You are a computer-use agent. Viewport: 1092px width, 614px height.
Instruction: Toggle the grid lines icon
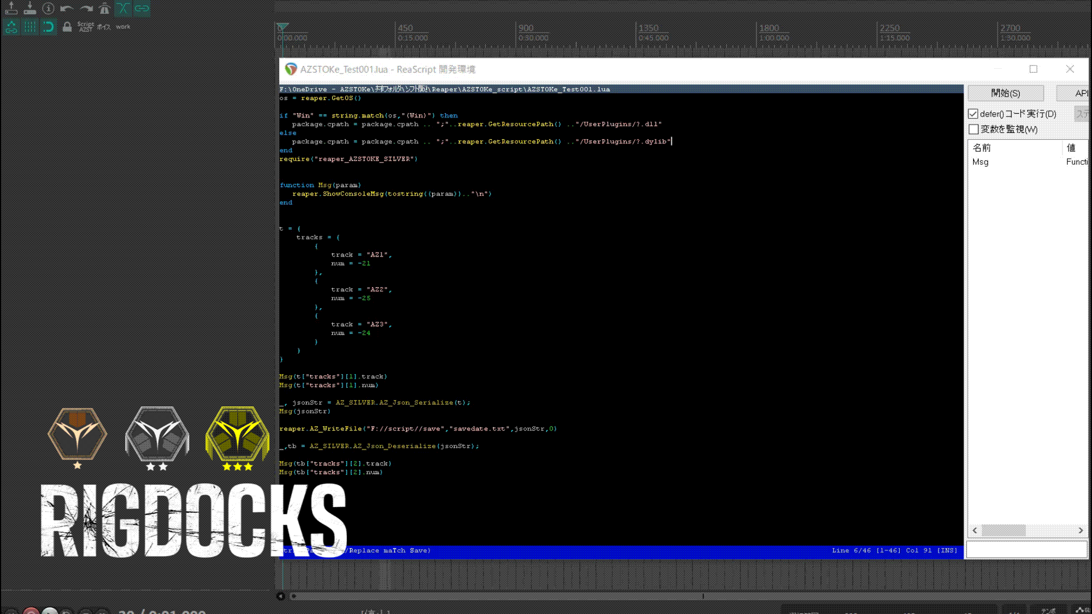pos(30,27)
